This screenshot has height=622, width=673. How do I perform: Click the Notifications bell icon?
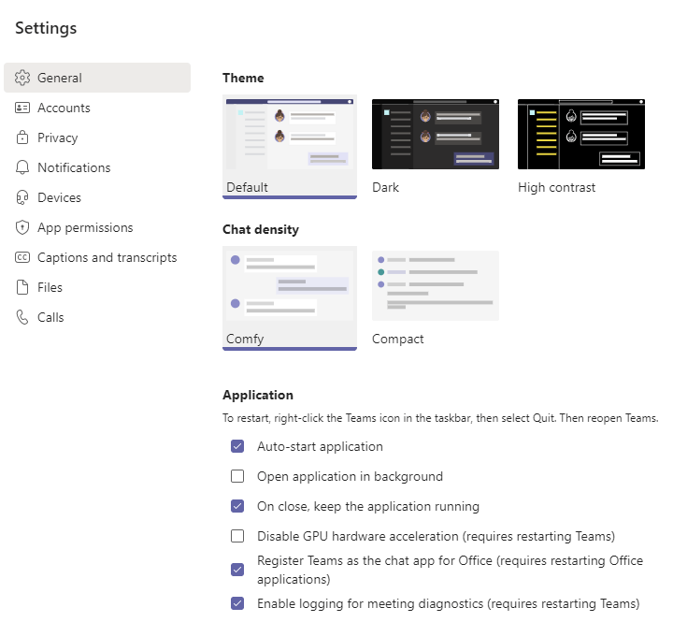coord(22,167)
